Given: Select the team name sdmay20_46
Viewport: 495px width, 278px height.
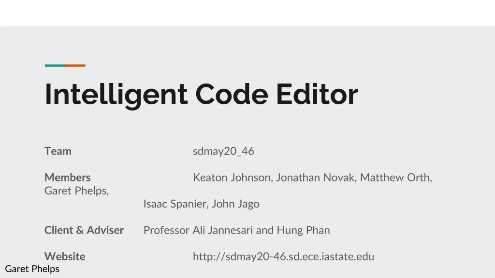Looking at the screenshot, I should coord(223,152).
